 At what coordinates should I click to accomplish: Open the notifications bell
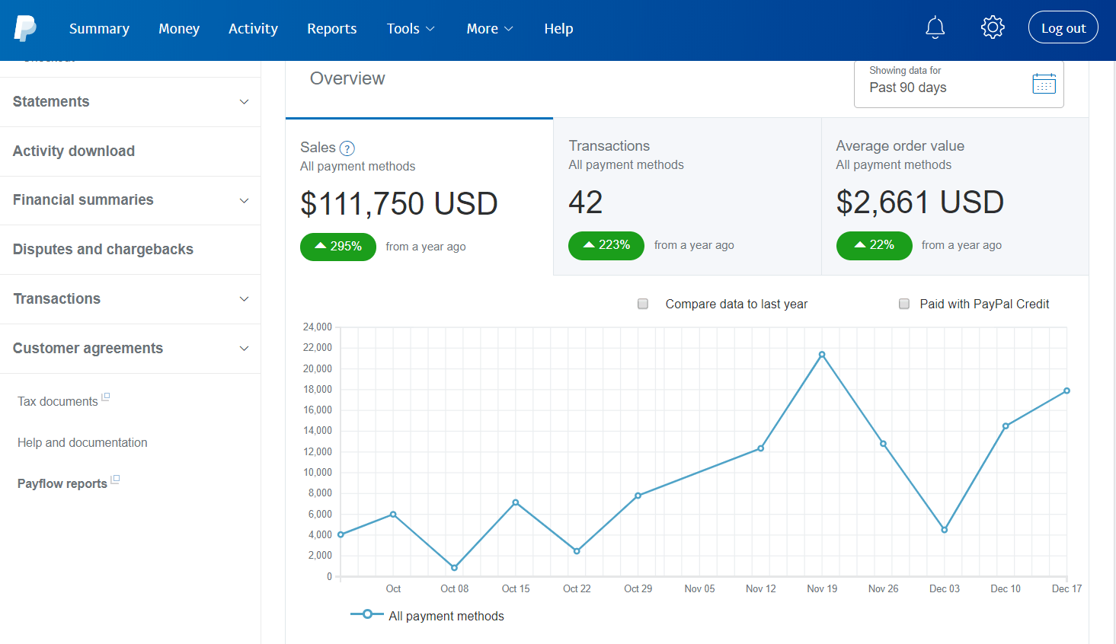[935, 28]
